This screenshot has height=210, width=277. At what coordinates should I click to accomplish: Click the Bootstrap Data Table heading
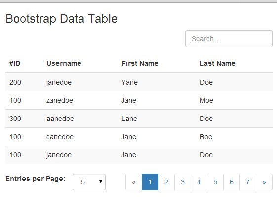tap(62, 19)
